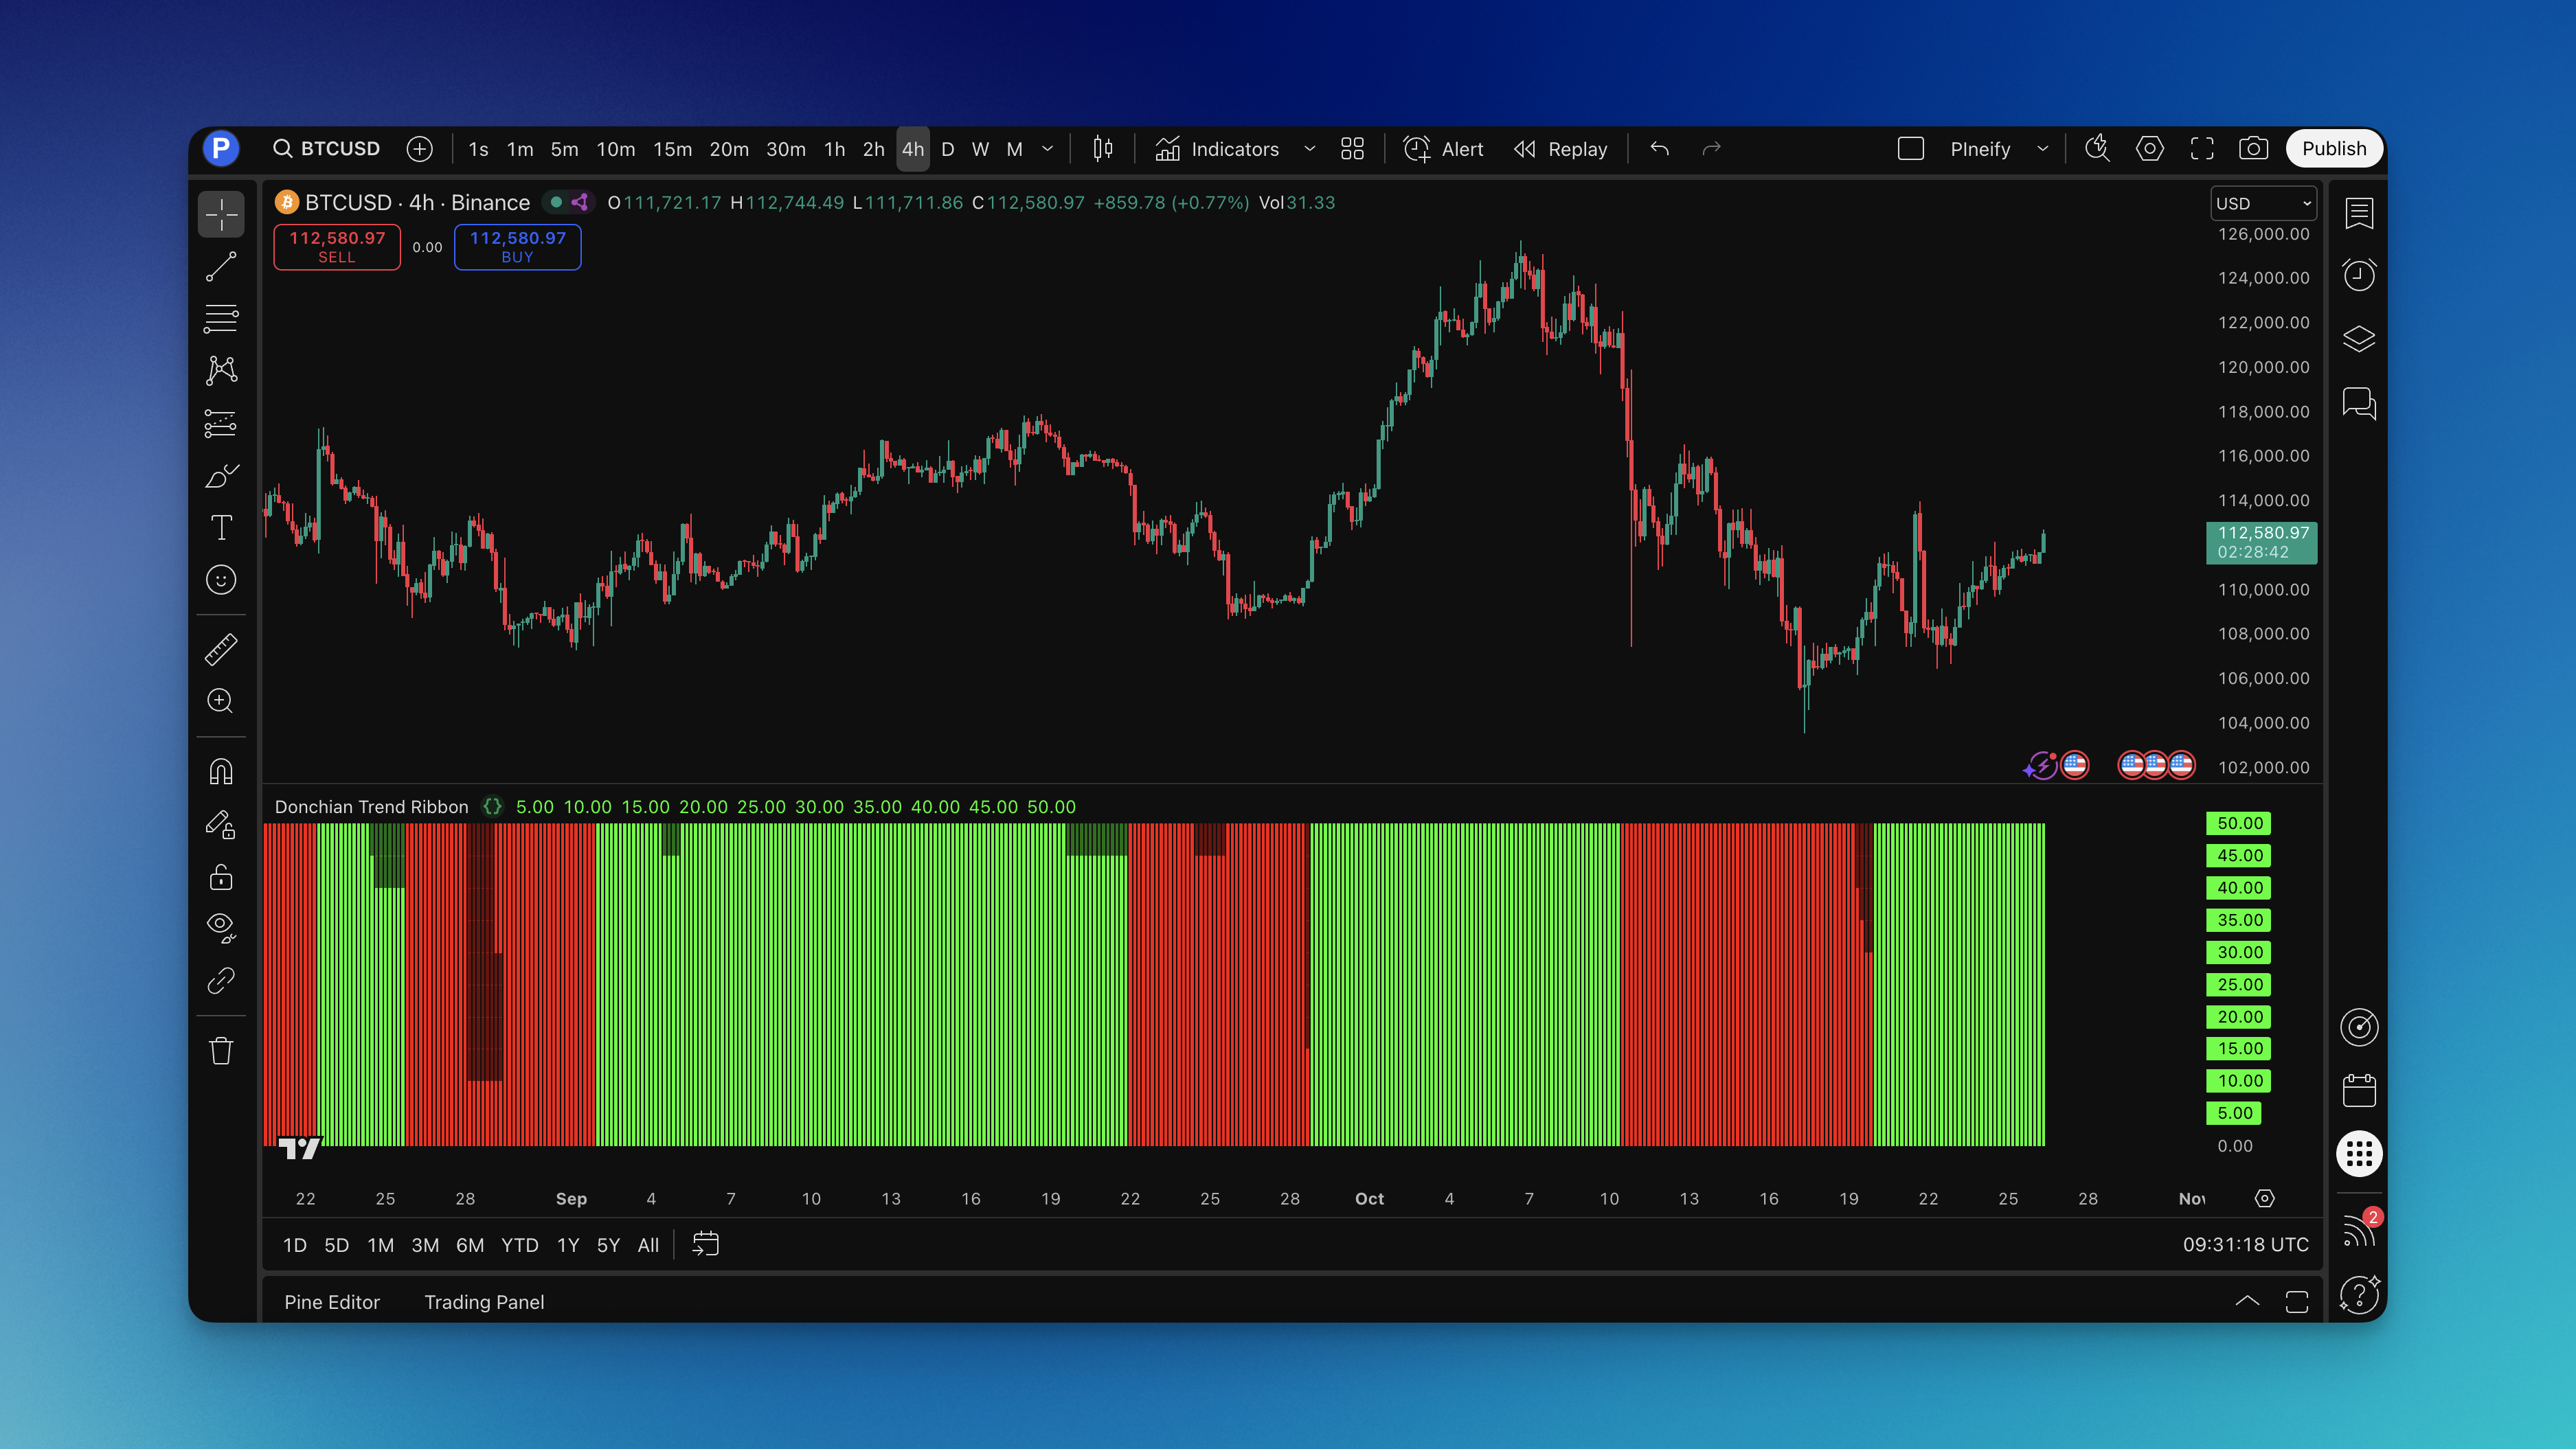Click the go-to-date calendar icon
The width and height of the screenshot is (2576, 1449).
705,1245
